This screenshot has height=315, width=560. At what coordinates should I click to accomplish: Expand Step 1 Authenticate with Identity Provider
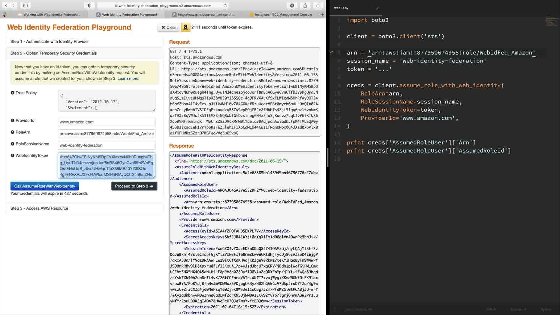click(x=50, y=41)
